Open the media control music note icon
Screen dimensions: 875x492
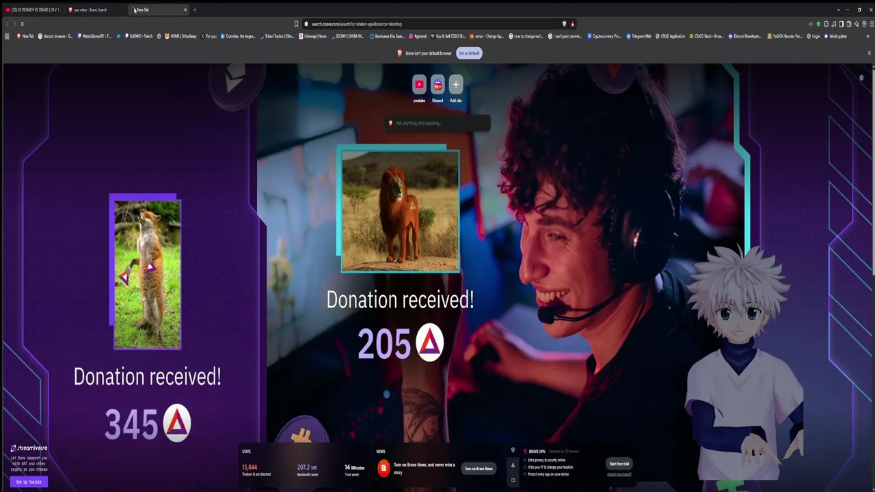pos(834,24)
